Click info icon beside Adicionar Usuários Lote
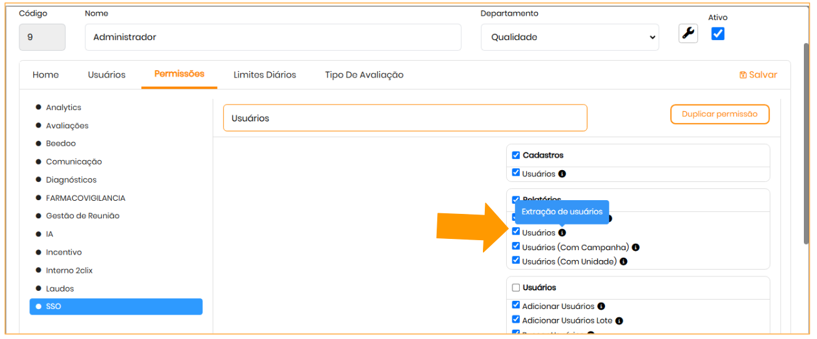 coord(619,321)
